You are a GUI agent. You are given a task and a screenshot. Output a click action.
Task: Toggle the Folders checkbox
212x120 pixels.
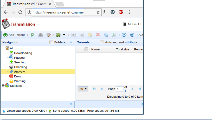[x=51, y=42]
